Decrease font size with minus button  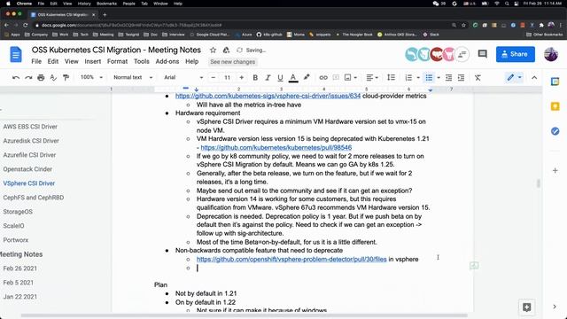click(214, 77)
